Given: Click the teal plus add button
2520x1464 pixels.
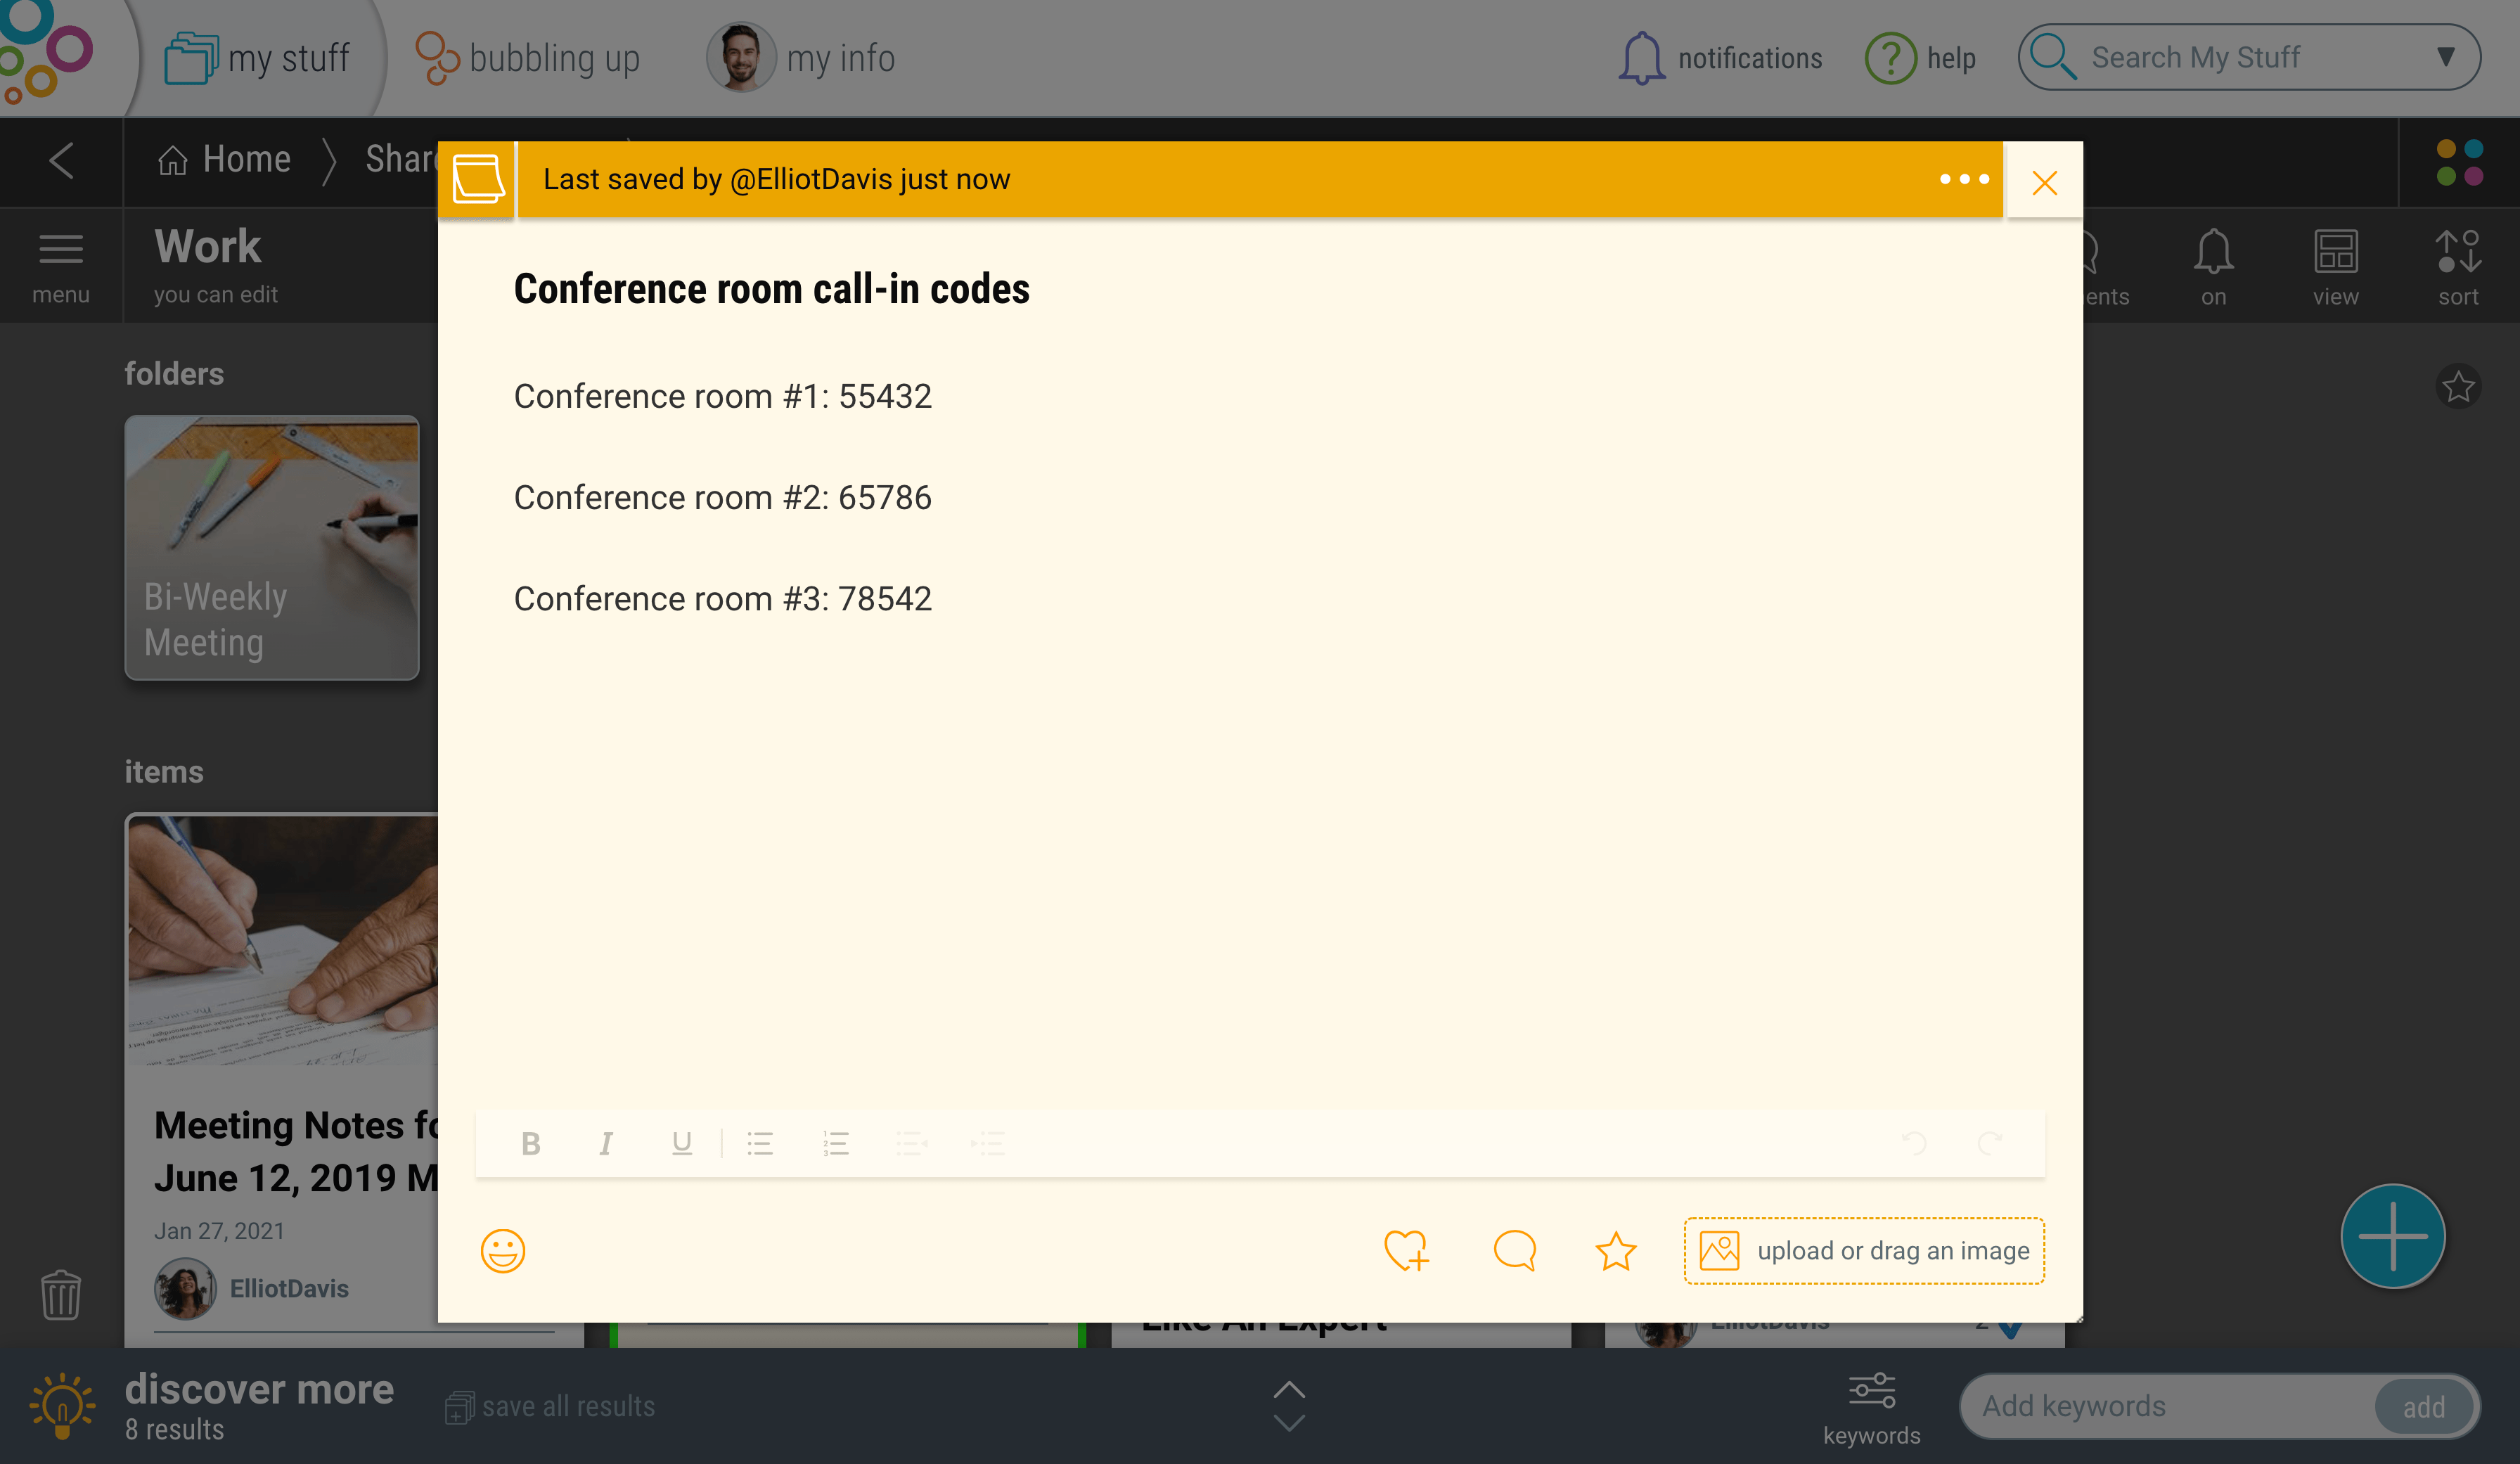Looking at the screenshot, I should (2392, 1236).
